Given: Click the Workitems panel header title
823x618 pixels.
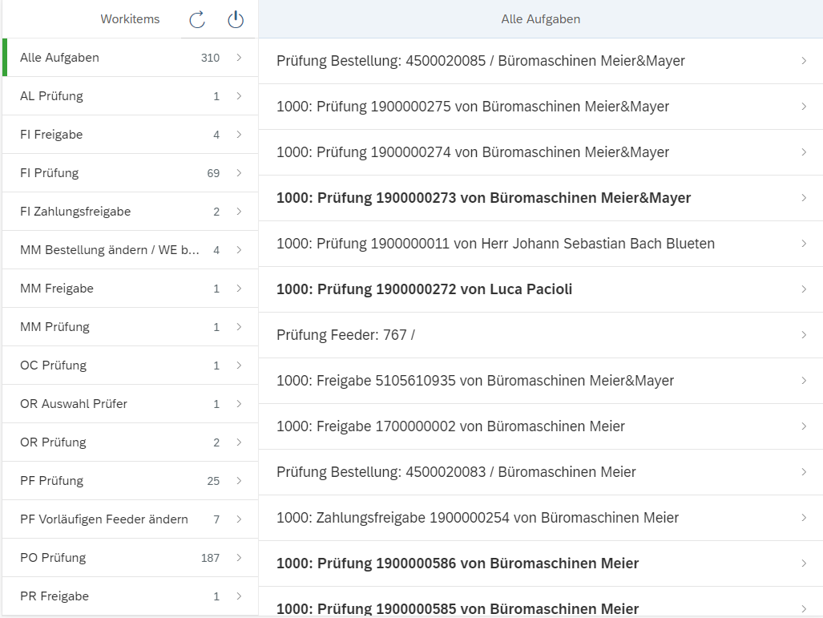Looking at the screenshot, I should pyautogui.click(x=130, y=19).
